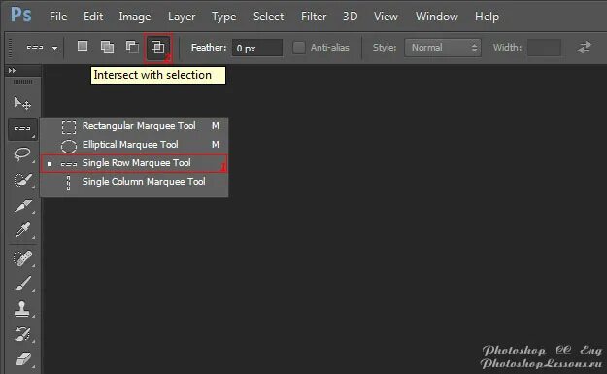This screenshot has width=607, height=374.
Task: Select the Lasso tool
Action: tap(22, 154)
